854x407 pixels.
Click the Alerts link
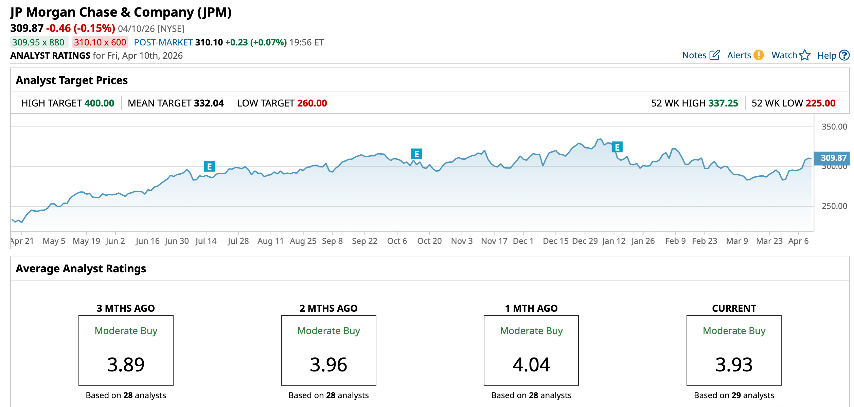739,55
